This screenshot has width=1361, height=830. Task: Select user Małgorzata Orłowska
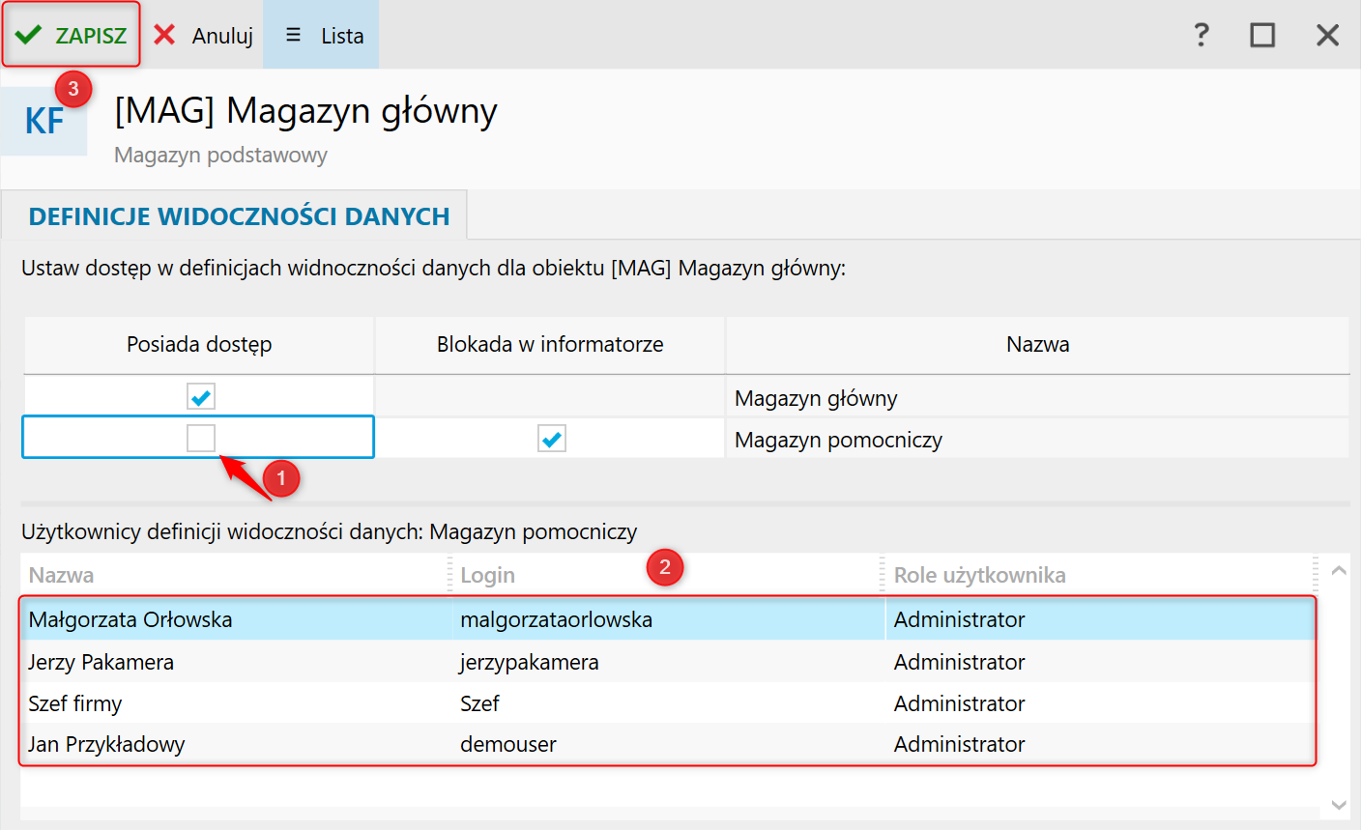click(x=668, y=619)
